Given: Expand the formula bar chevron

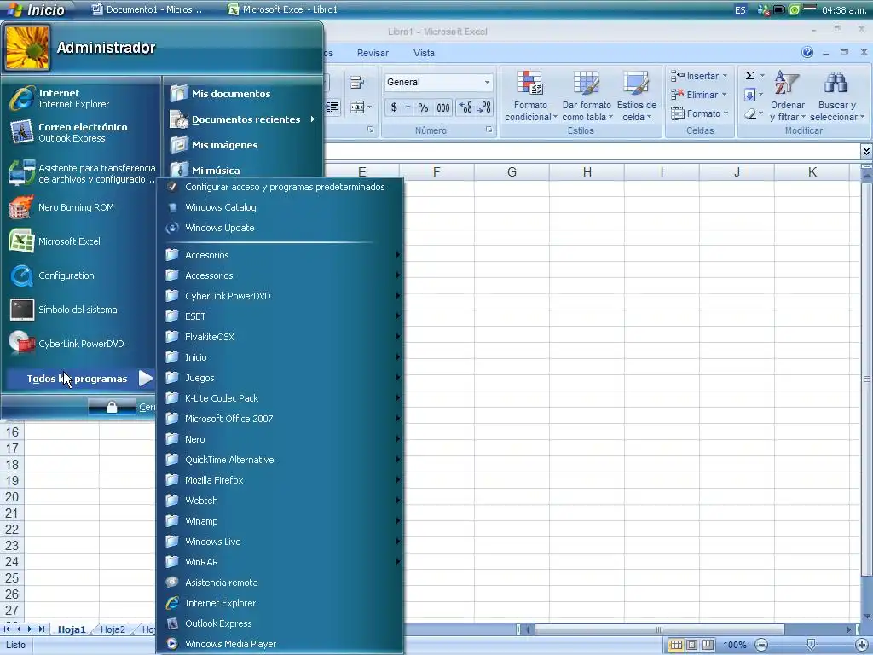Looking at the screenshot, I should pyautogui.click(x=866, y=151).
